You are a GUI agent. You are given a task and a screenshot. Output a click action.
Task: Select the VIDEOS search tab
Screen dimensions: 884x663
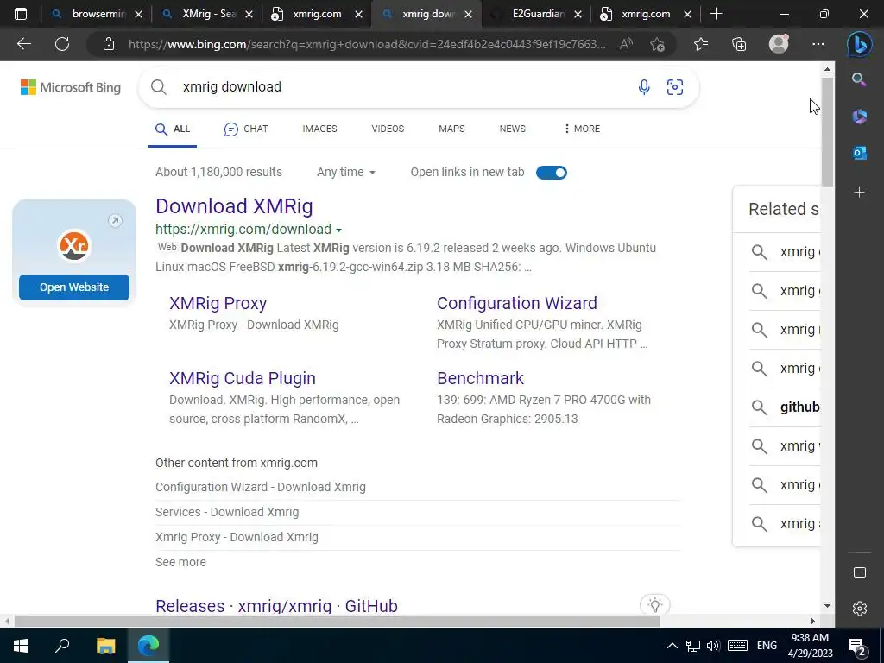coord(388,129)
